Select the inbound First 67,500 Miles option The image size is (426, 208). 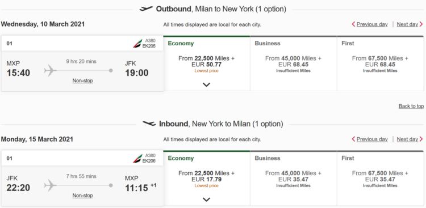[x=381, y=178]
